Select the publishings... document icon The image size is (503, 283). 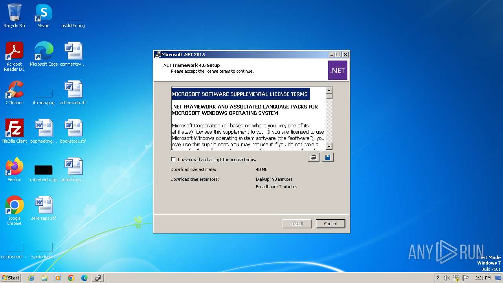click(x=73, y=170)
